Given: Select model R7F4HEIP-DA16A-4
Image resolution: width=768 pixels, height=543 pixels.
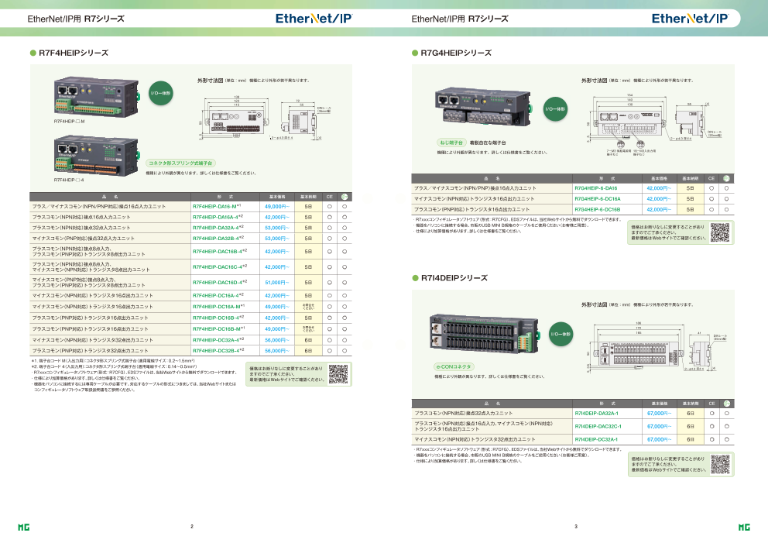Looking at the screenshot, I should [218, 217].
